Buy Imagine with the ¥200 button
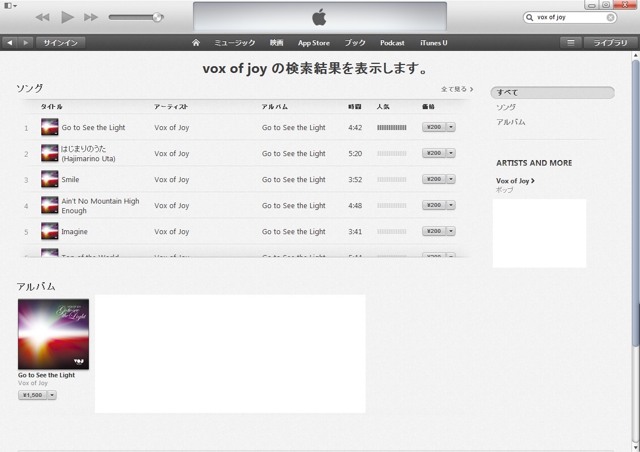The width and height of the screenshot is (640, 452). (434, 231)
